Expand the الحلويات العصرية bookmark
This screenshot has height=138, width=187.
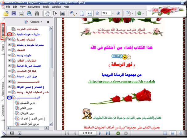click(x=10, y=40)
